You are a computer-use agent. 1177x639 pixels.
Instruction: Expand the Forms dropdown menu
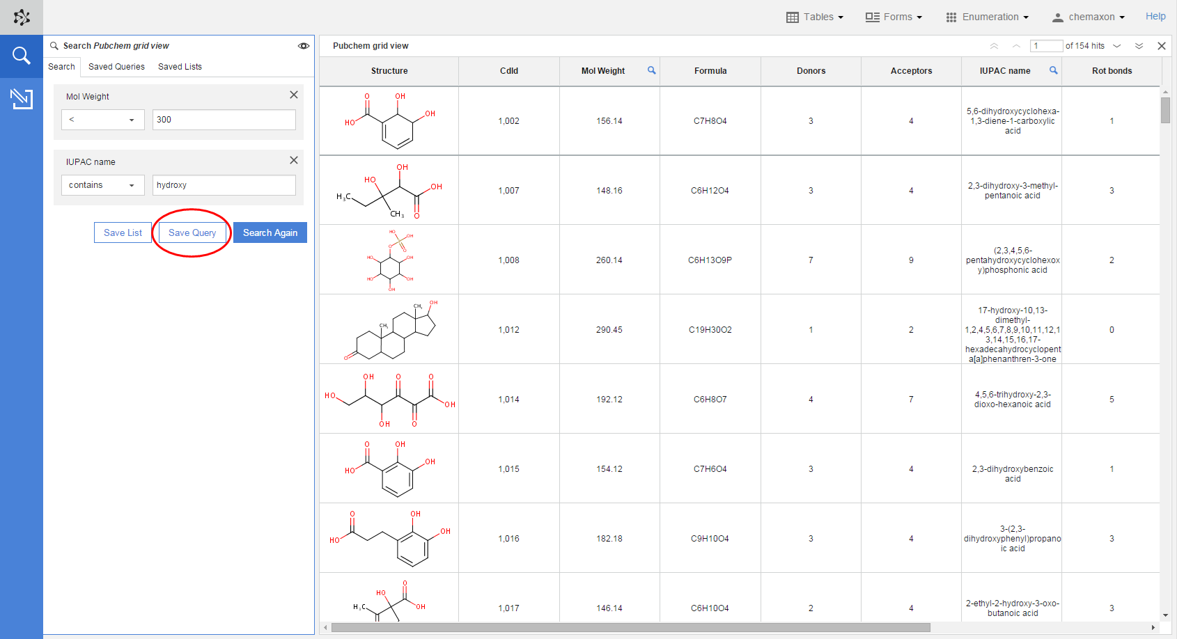click(x=919, y=17)
